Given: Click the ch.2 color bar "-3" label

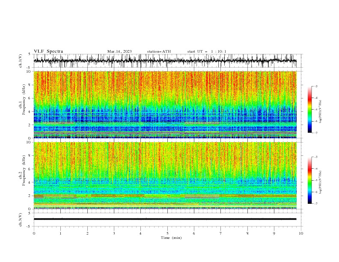Looking at the screenshot, I should click(x=316, y=157).
